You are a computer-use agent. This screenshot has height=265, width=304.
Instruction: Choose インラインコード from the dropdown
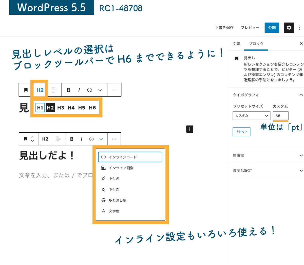click(x=130, y=157)
